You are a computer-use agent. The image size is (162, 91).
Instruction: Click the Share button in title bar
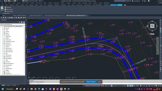tap(41, 1)
